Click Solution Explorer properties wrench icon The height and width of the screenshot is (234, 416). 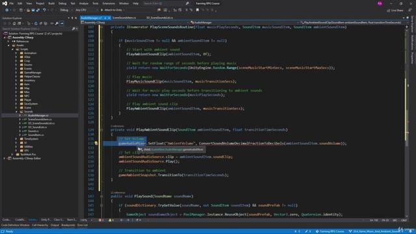point(57,23)
